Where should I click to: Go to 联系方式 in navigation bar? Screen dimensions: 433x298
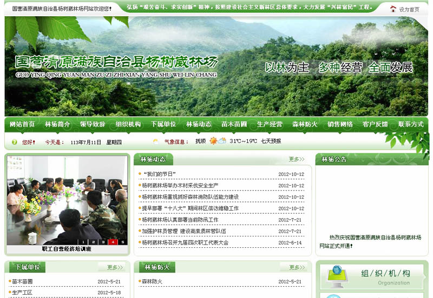point(410,124)
